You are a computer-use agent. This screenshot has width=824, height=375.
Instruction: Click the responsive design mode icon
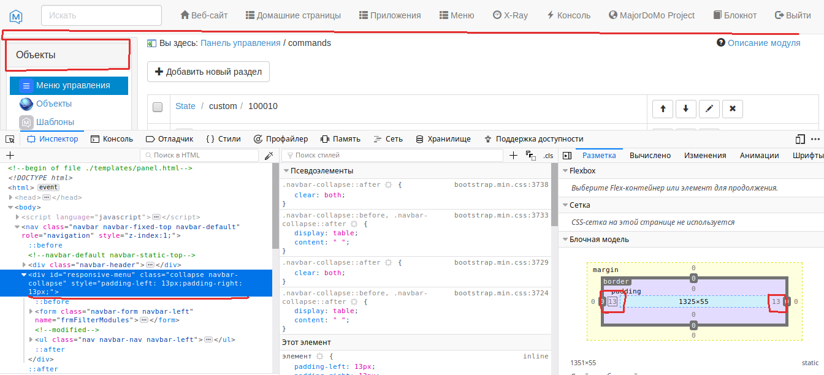[800, 139]
